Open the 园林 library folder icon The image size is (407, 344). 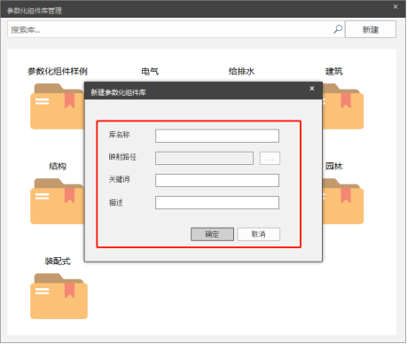pos(343,201)
